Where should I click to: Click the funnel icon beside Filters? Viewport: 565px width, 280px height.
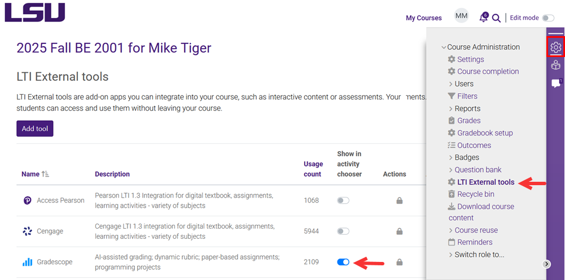point(452,96)
